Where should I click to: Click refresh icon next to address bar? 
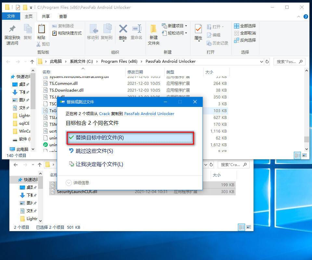coord(267,61)
